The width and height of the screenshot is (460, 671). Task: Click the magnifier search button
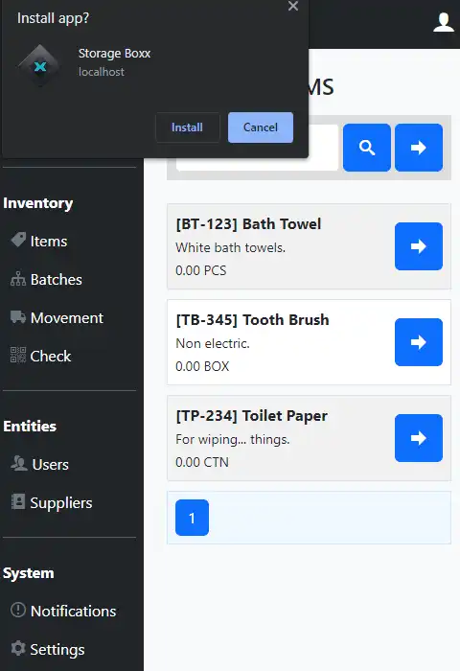coord(367,148)
